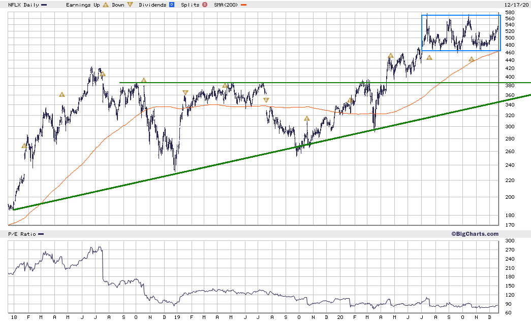
Task: Click the red Splits S legend icon
Action: pyautogui.click(x=205, y=5)
